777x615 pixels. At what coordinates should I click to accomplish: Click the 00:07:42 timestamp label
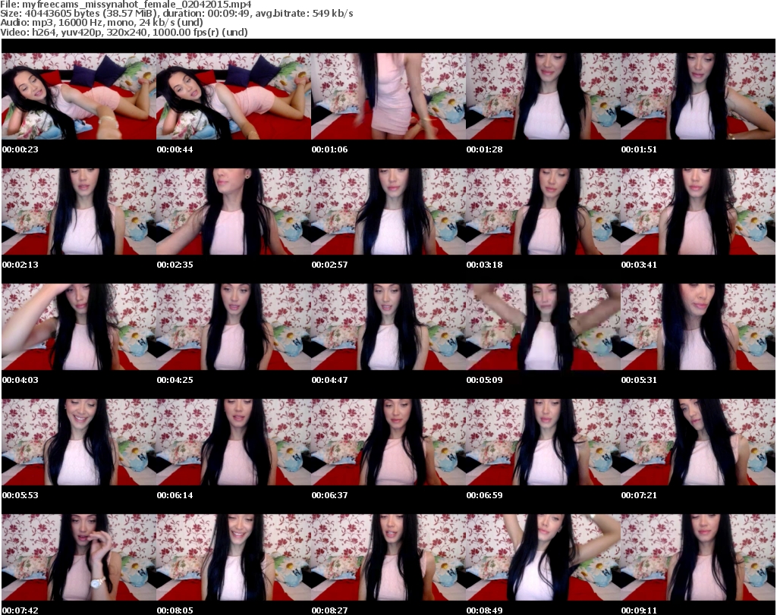[x=20, y=610]
